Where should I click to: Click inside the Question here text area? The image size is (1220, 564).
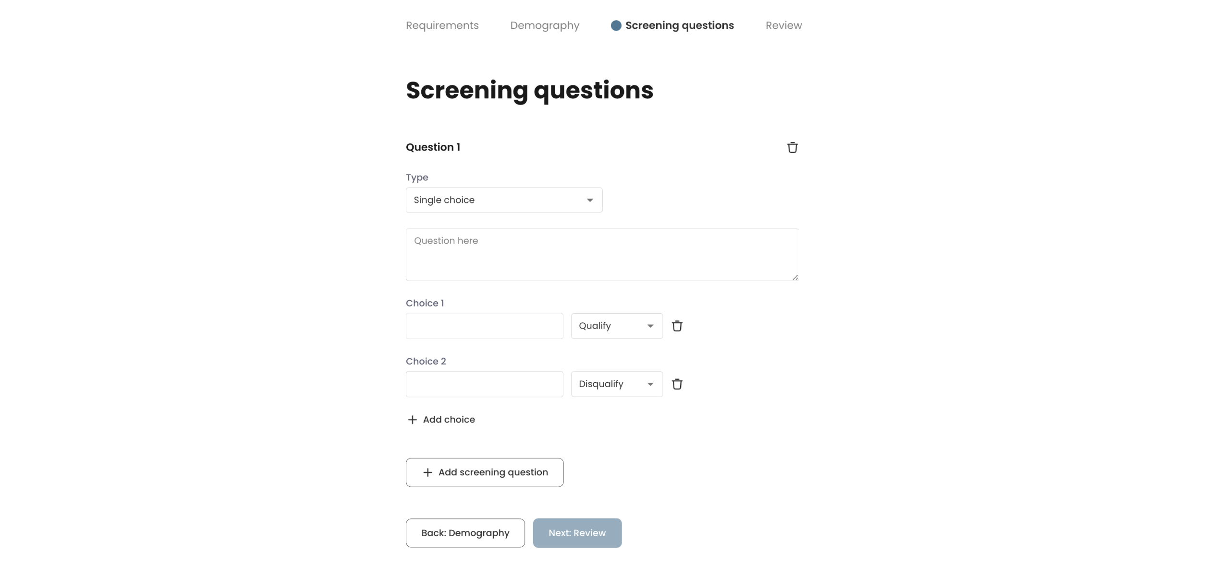602,254
